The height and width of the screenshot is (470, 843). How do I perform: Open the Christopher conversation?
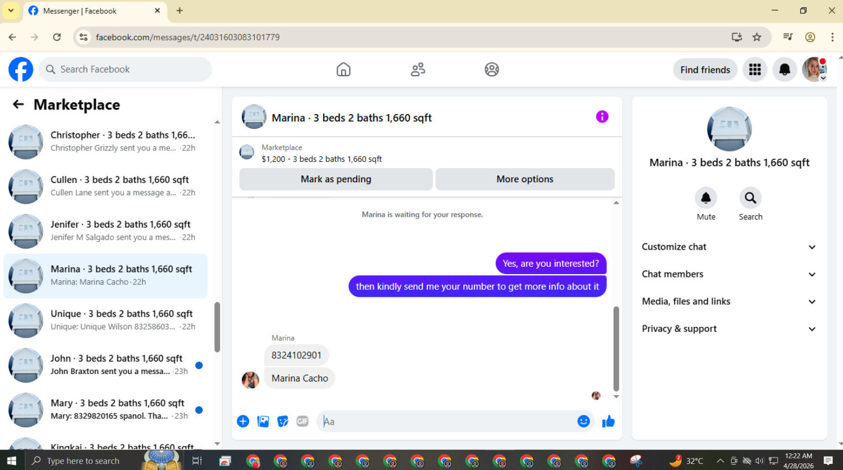click(106, 141)
